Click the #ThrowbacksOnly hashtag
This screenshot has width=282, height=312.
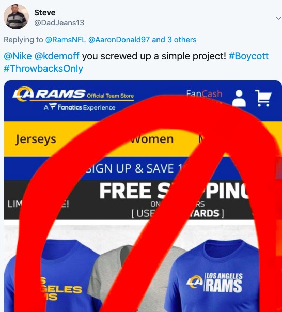tap(43, 69)
